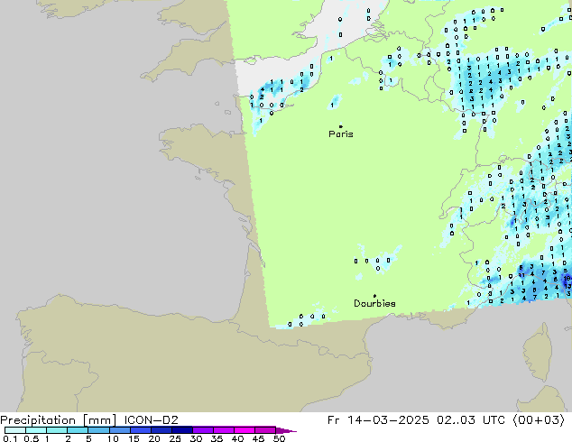The height and width of the screenshot is (442, 572).
Task: Pick the 25–30 mm legend color band
Action: 182,430
